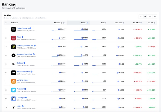Click the Lil Pudgys collection logo
This screenshot has height=112, width=161.
pyautogui.click(x=13, y=99)
